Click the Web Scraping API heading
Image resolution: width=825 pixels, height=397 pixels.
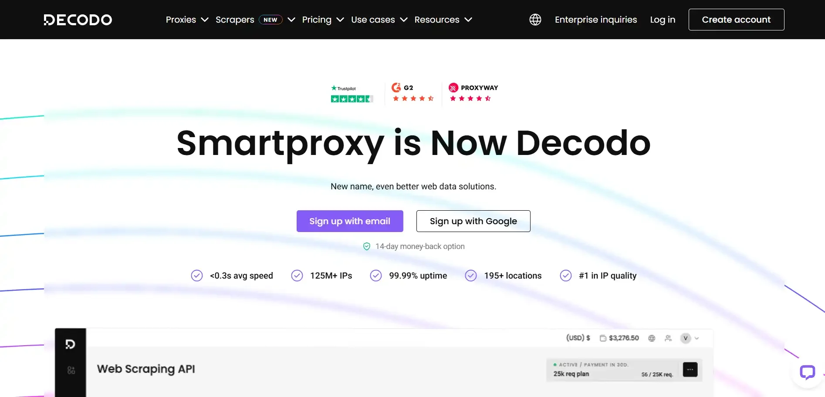click(x=146, y=369)
